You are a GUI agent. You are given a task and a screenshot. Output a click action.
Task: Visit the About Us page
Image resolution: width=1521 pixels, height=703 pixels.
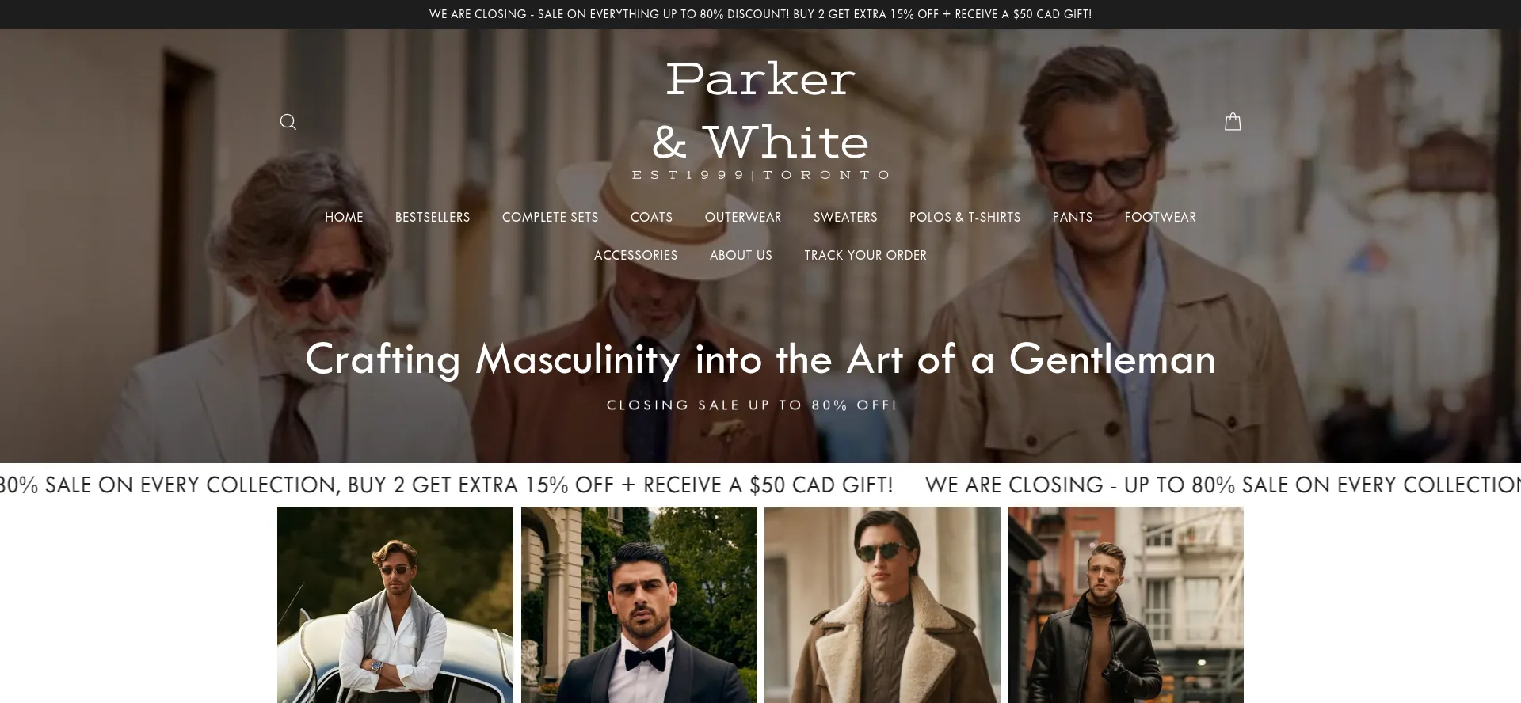[x=741, y=255]
